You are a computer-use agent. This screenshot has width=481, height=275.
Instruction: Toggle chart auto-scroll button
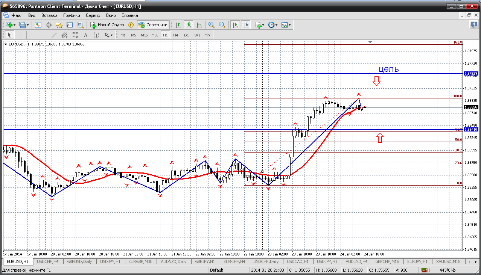click(x=235, y=25)
